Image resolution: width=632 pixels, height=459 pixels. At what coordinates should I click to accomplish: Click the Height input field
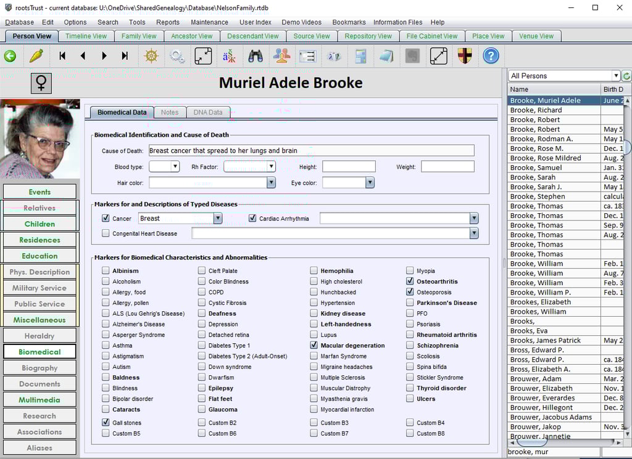(x=349, y=166)
